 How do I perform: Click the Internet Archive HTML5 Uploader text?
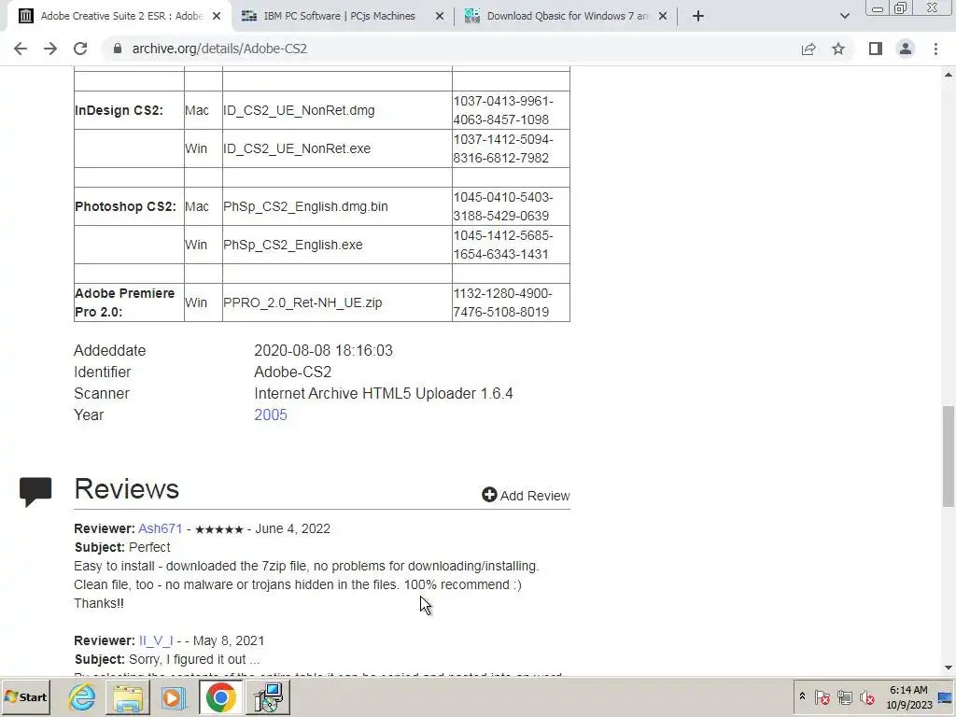click(384, 393)
